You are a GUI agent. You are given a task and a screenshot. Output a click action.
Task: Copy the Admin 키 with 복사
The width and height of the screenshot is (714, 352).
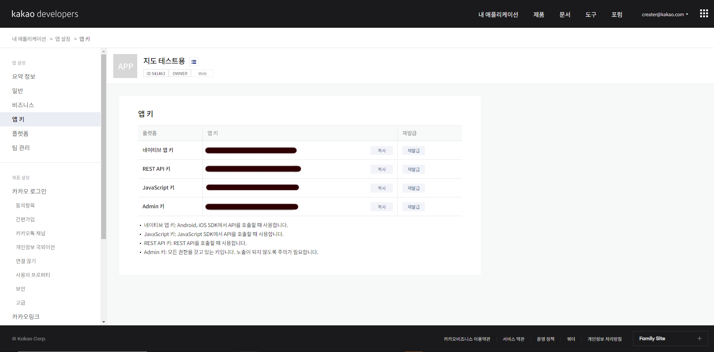click(x=382, y=207)
